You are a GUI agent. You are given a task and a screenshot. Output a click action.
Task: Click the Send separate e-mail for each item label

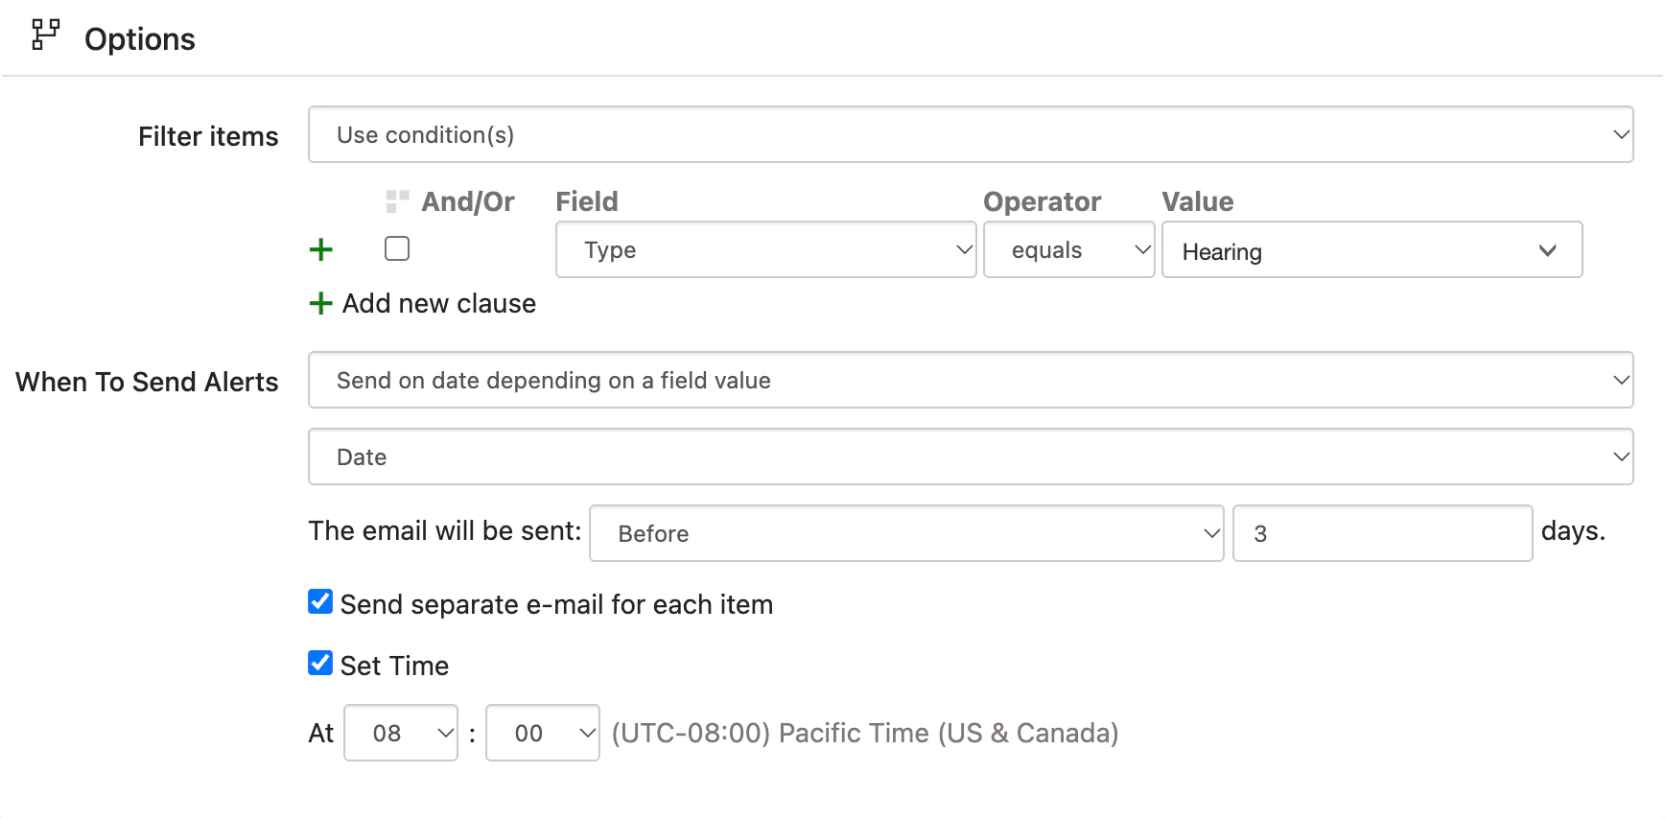pyautogui.click(x=556, y=604)
